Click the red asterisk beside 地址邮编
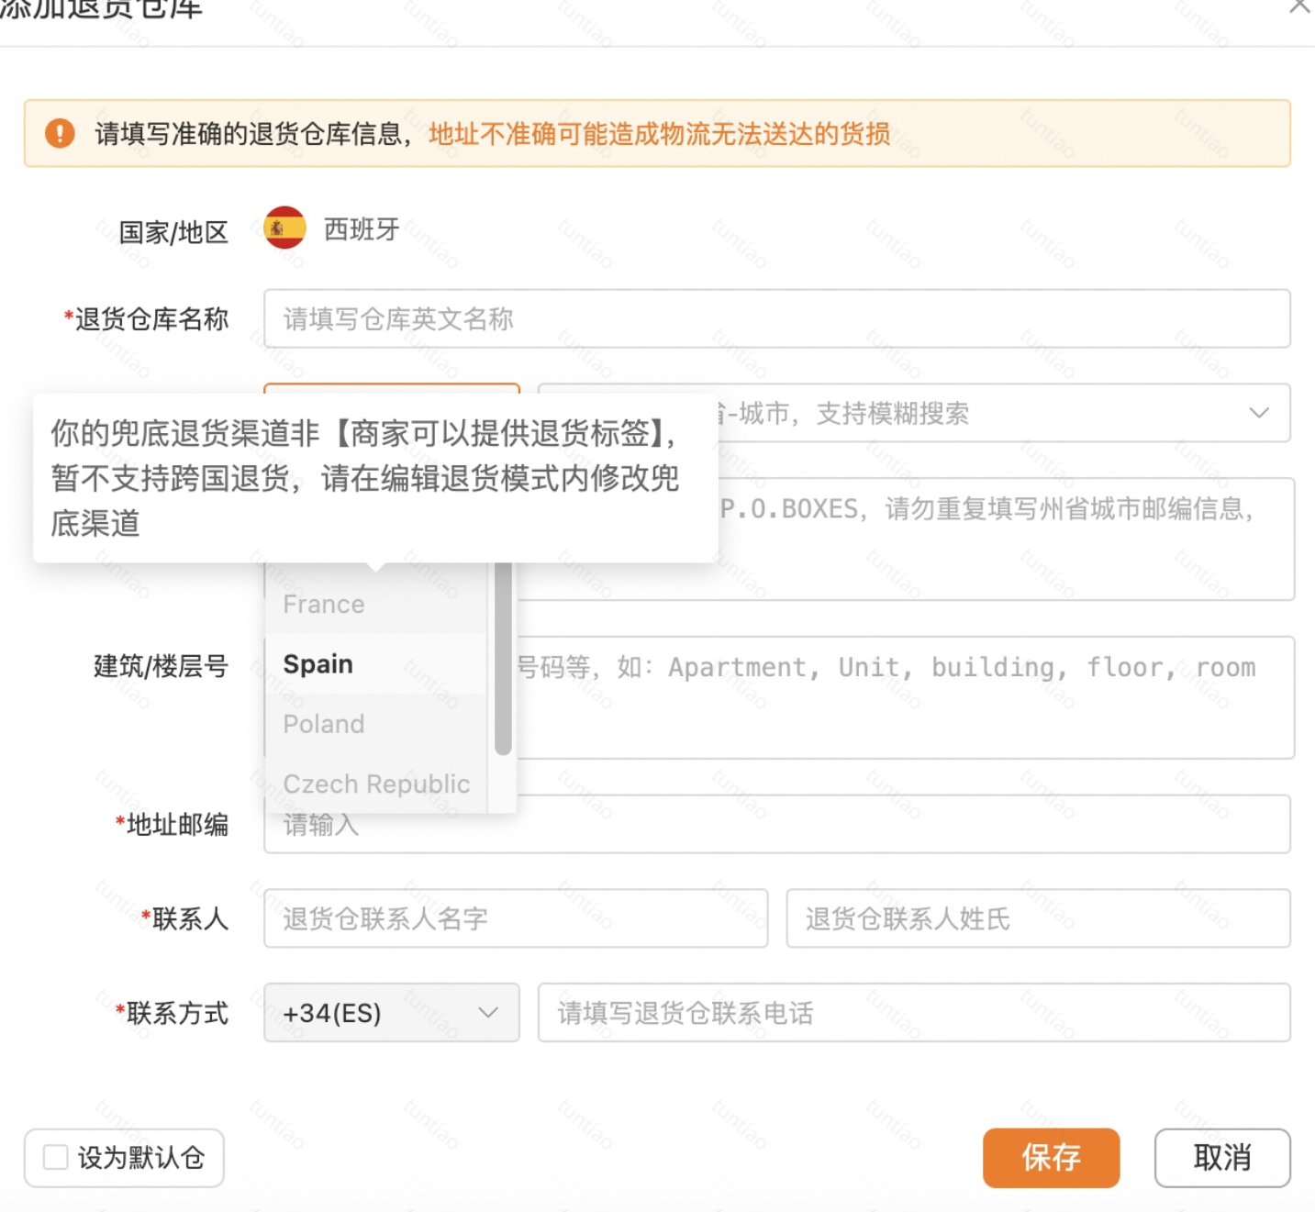Viewport: 1315px width, 1212px height. 119,818
